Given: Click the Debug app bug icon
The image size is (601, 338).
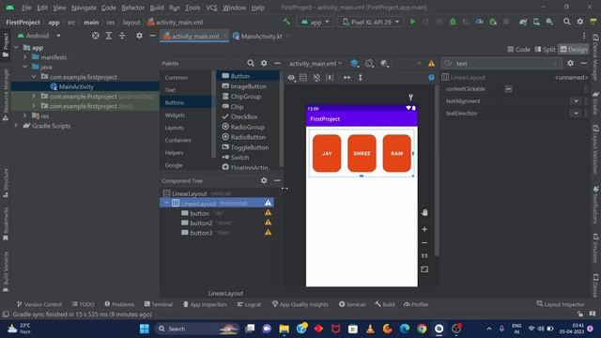Looking at the screenshot, I should click(453, 22).
